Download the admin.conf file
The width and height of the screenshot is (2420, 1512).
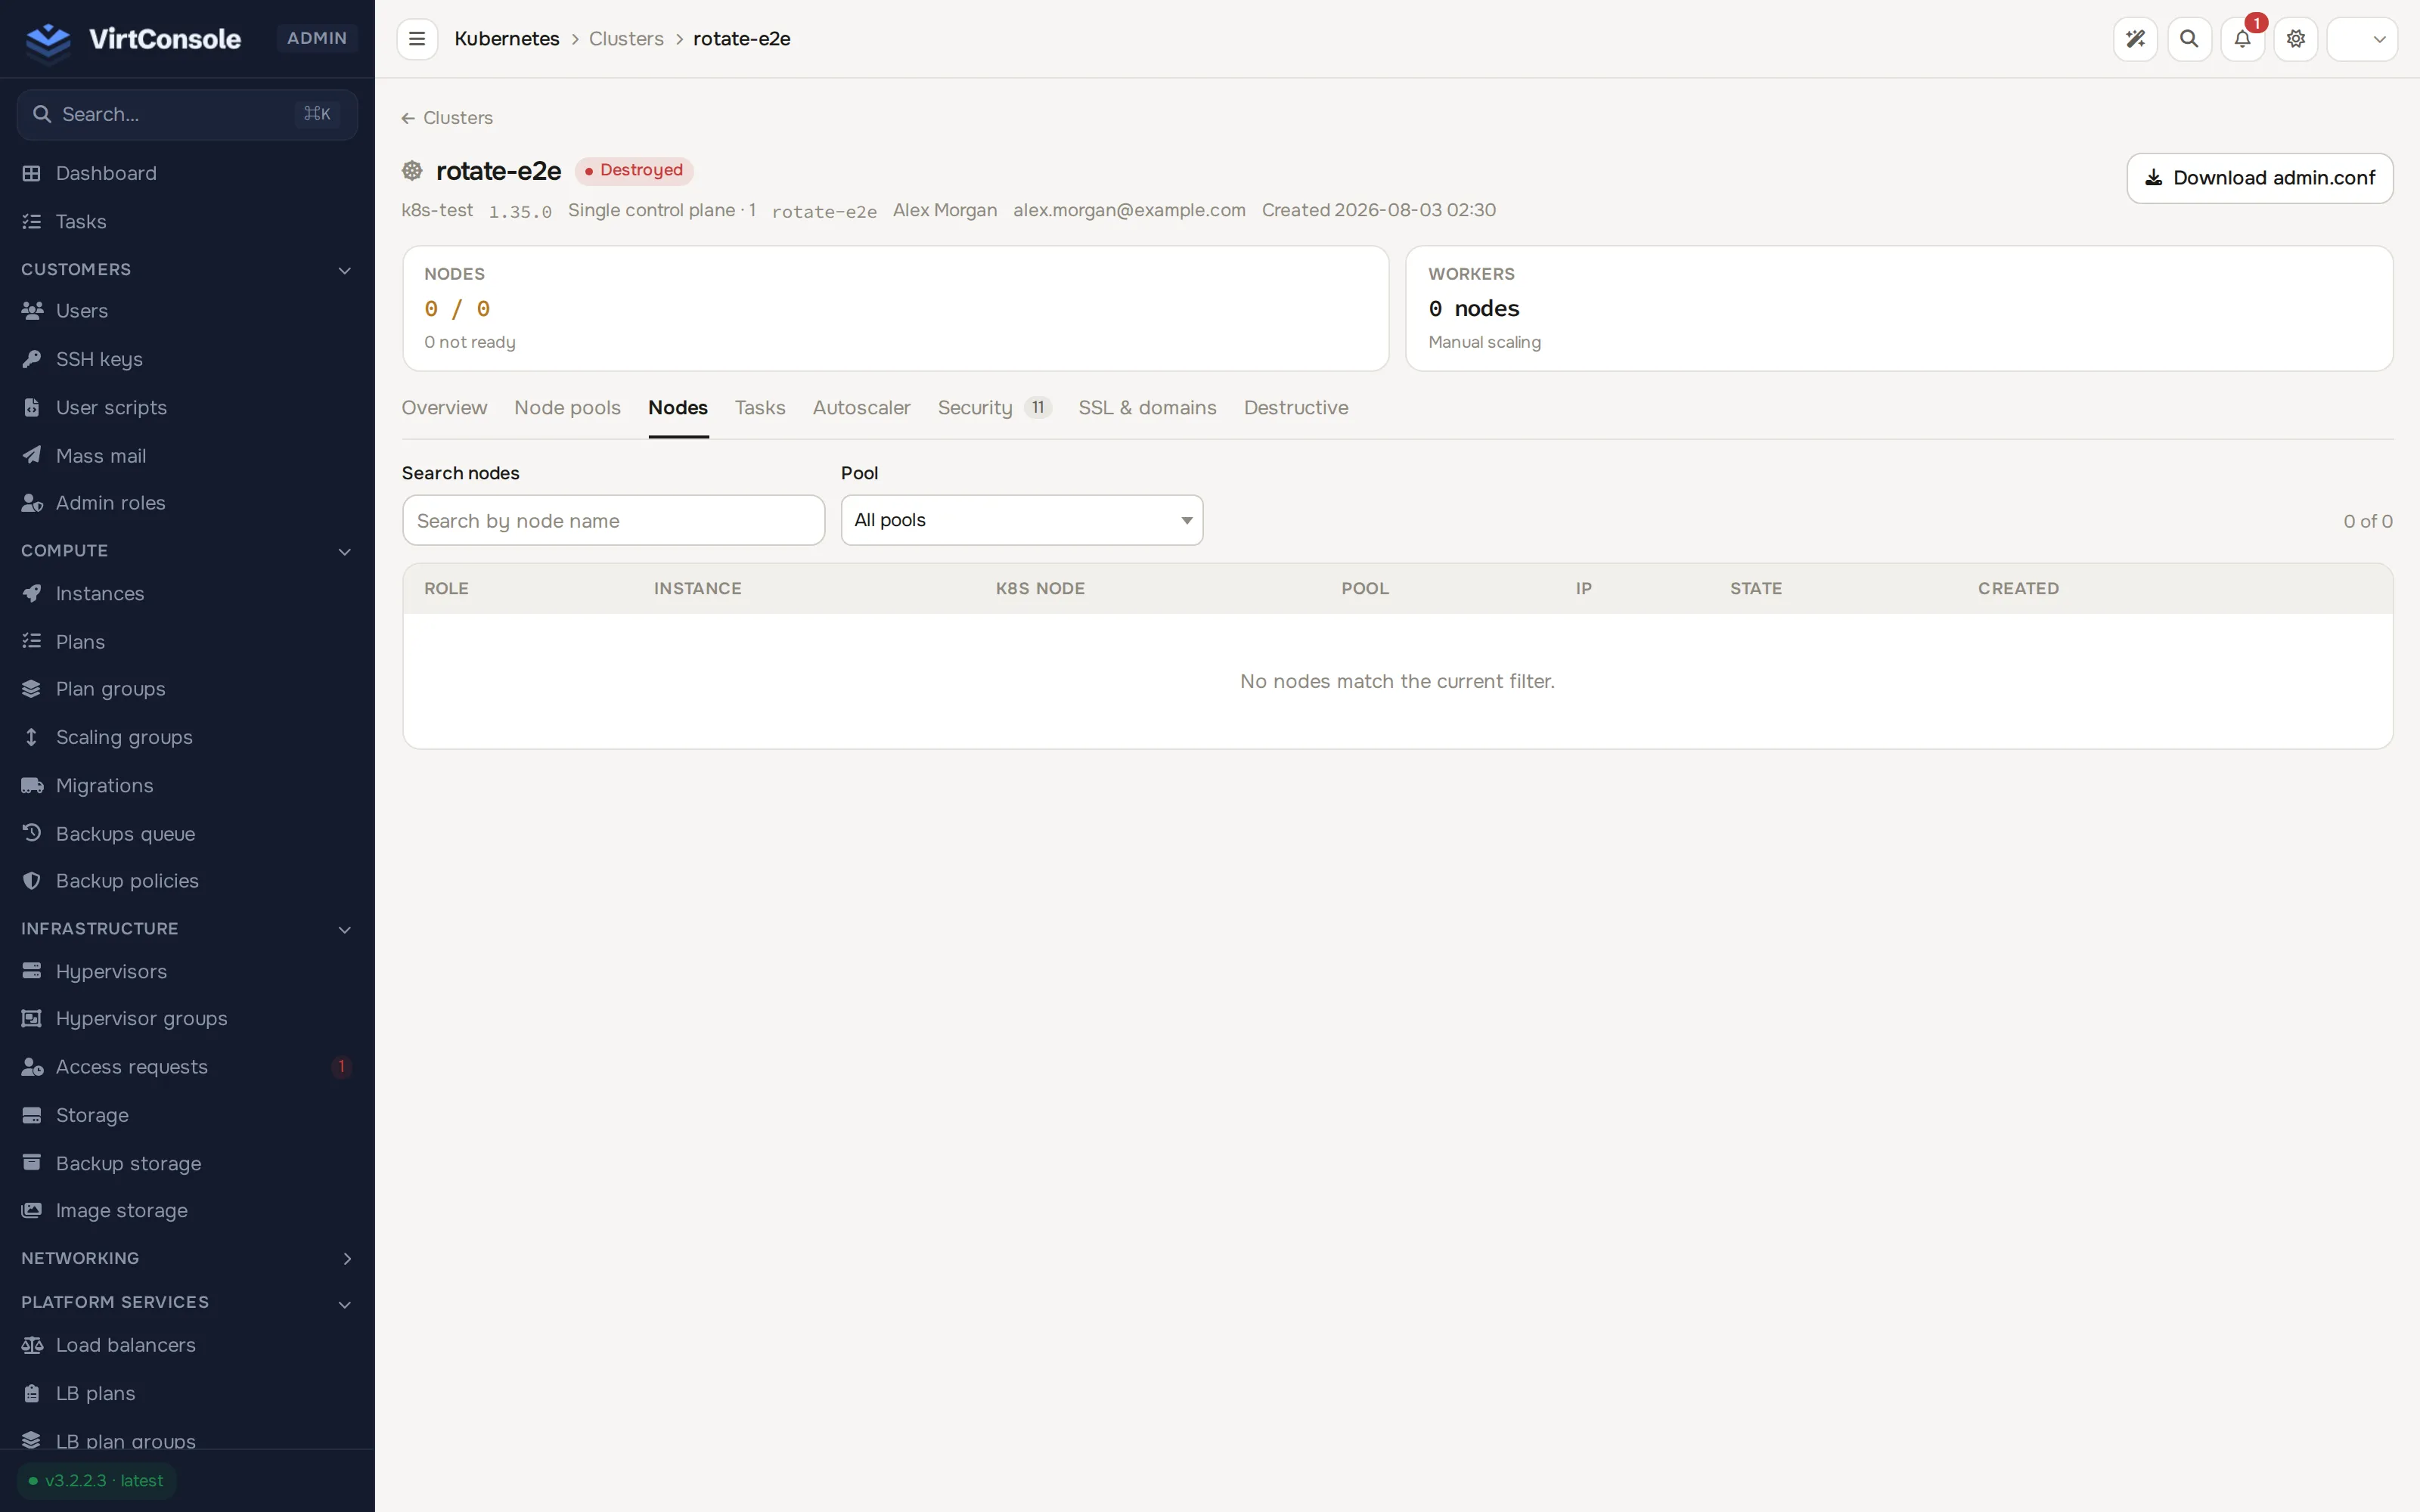2259,178
